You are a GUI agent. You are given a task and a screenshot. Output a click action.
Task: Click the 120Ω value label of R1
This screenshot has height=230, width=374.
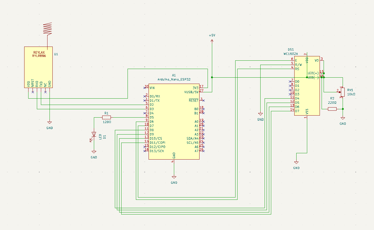point(107,122)
